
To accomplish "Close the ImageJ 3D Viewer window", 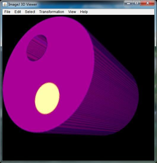I will tap(148, 3).
